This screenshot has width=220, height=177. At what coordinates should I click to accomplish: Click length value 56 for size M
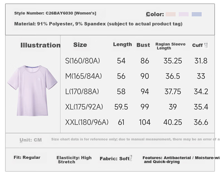(121, 76)
